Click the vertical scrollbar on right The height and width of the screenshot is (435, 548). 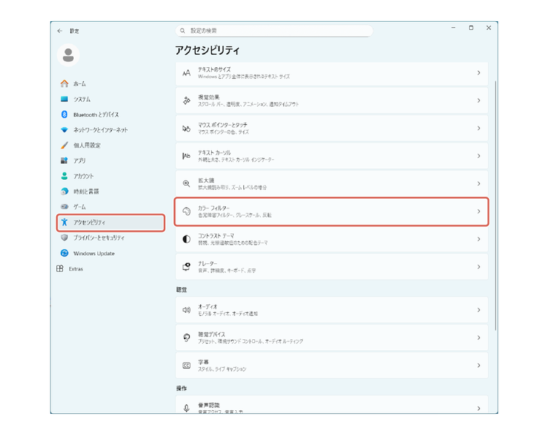pos(495,205)
